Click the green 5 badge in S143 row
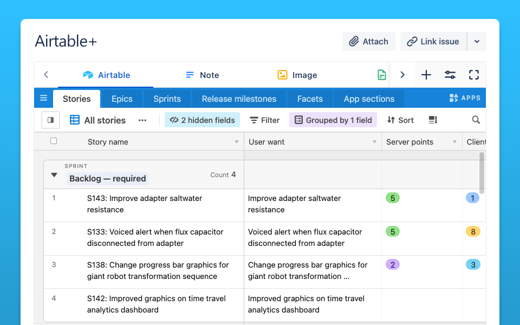 point(393,198)
